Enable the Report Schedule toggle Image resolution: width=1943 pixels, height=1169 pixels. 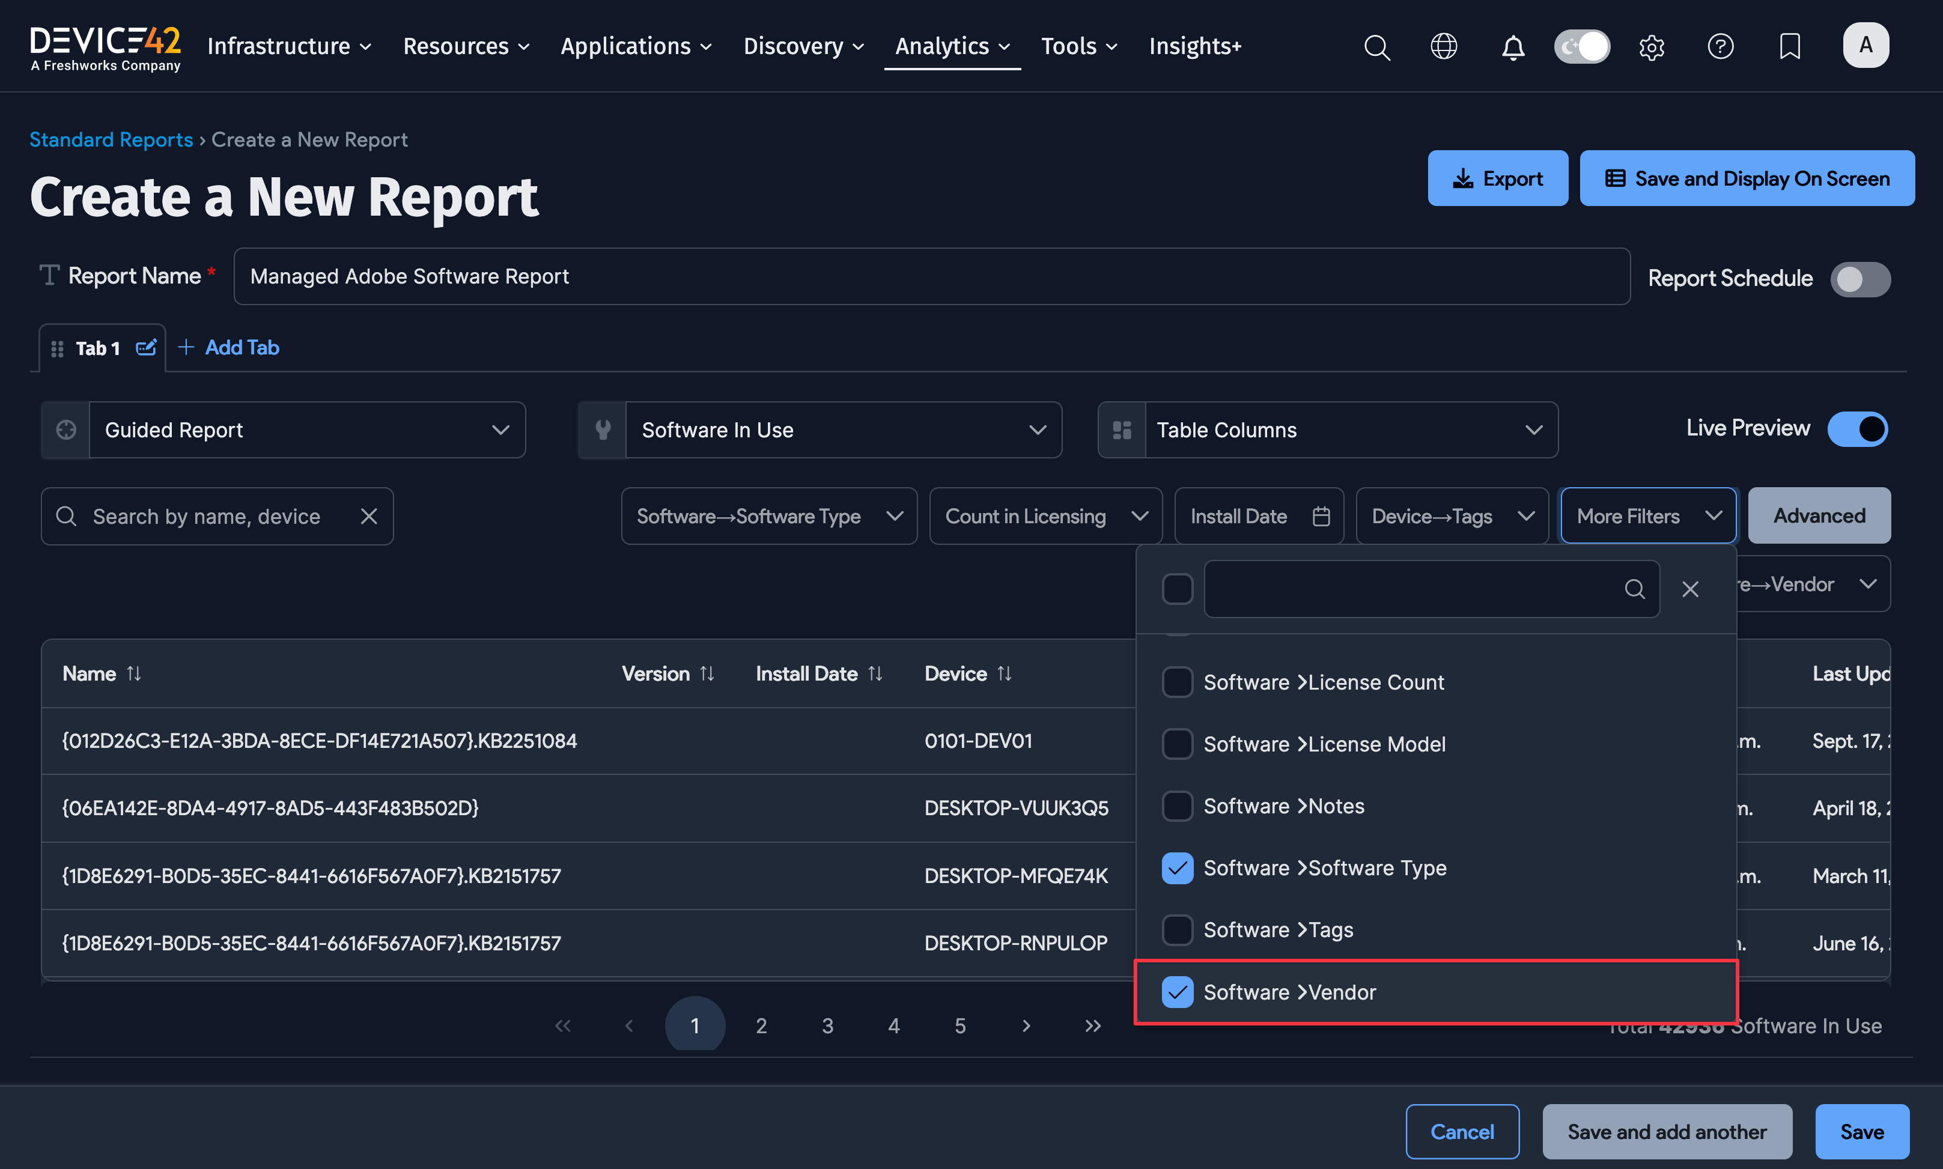coord(1859,279)
